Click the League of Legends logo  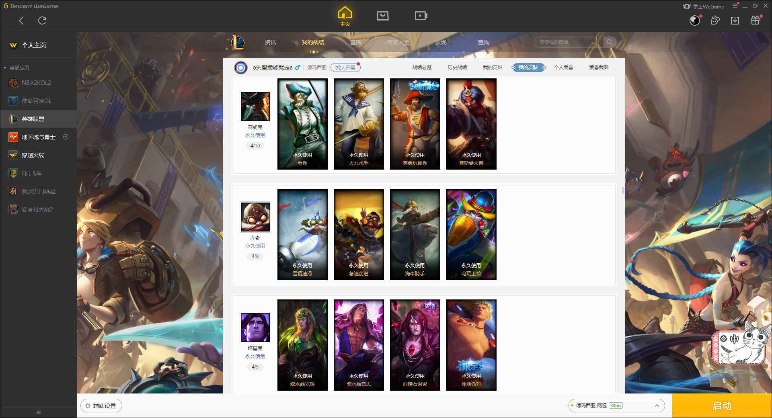(x=237, y=42)
